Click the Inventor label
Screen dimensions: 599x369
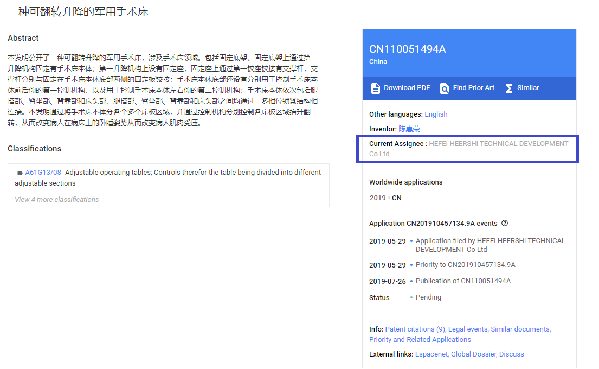[x=383, y=129]
